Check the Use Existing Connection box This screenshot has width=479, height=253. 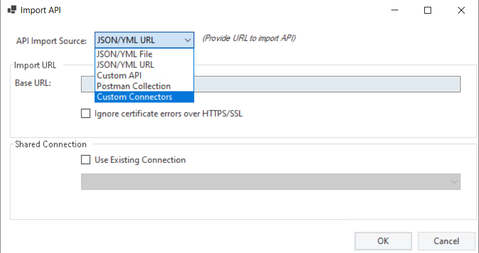coord(85,160)
